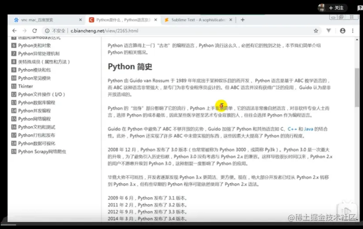Click the scrollbar up arrow

(x=357, y=40)
